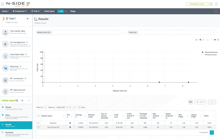This screenshot has height=139, width=220.
Task: Click the camera download plot icon
Action: [196, 40]
